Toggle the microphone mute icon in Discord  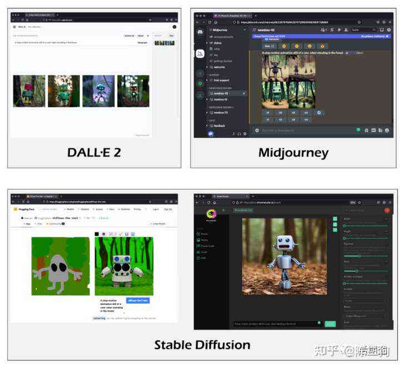pyautogui.click(x=233, y=134)
